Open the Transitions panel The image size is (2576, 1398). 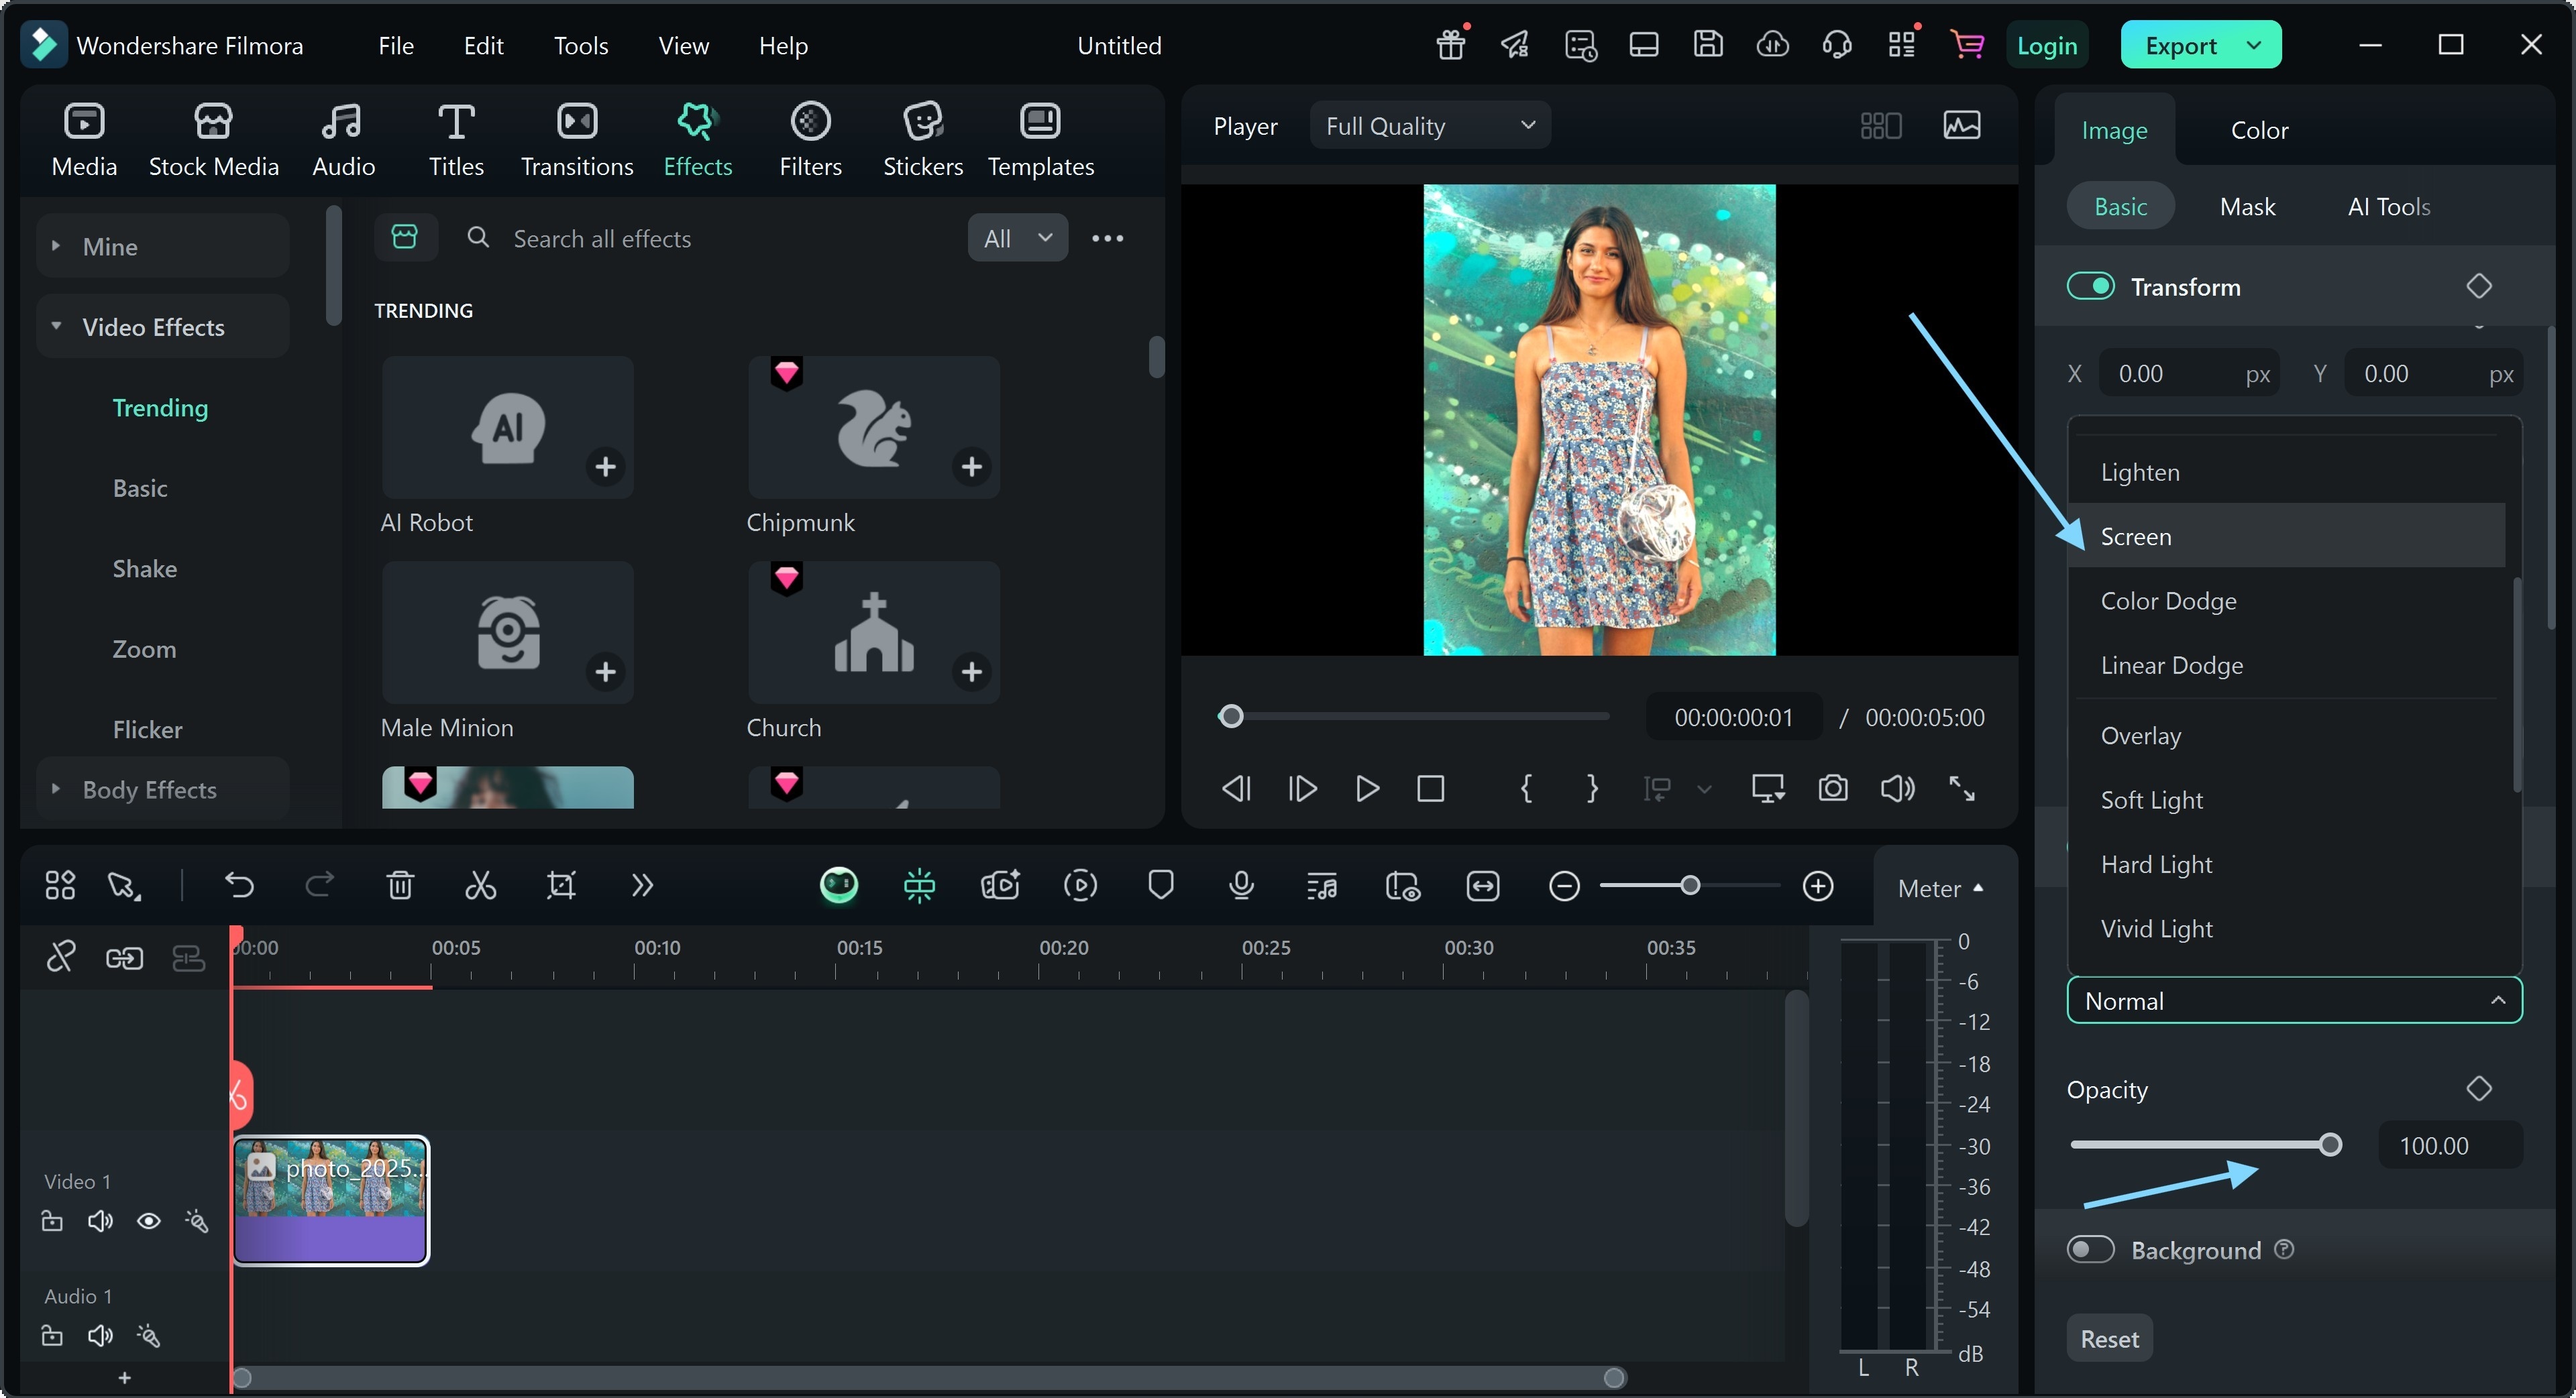pyautogui.click(x=577, y=140)
